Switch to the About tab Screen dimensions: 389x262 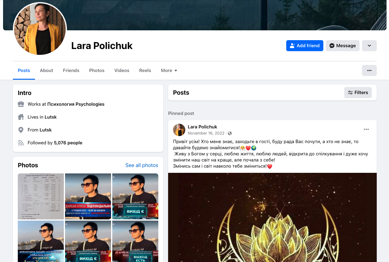[46, 70]
